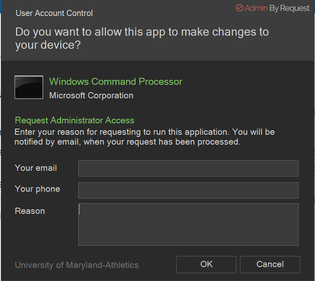Click the word Admin in the top logo
The height and width of the screenshot is (281, 315).
tap(256, 8)
